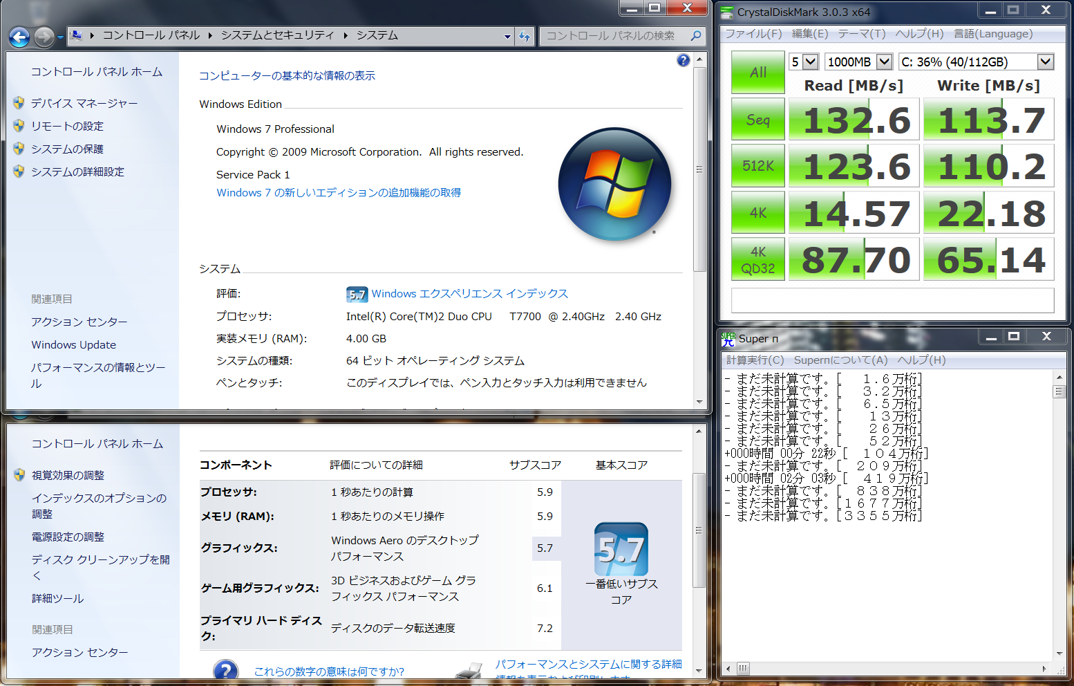Click the Super π horizontal scrollbar thumb

click(743, 669)
